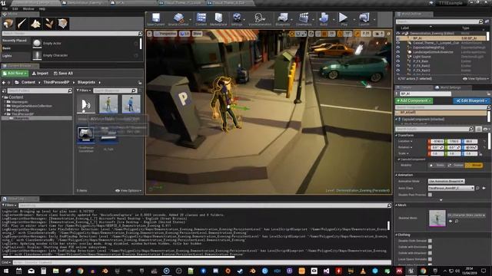Toggle the sources panel icon beside folder search

tap(4, 90)
